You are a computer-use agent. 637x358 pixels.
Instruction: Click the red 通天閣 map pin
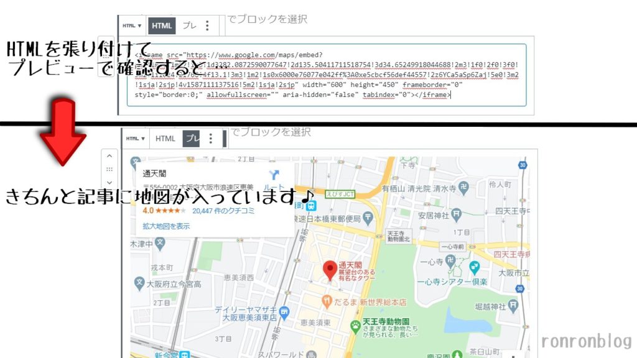[330, 270]
